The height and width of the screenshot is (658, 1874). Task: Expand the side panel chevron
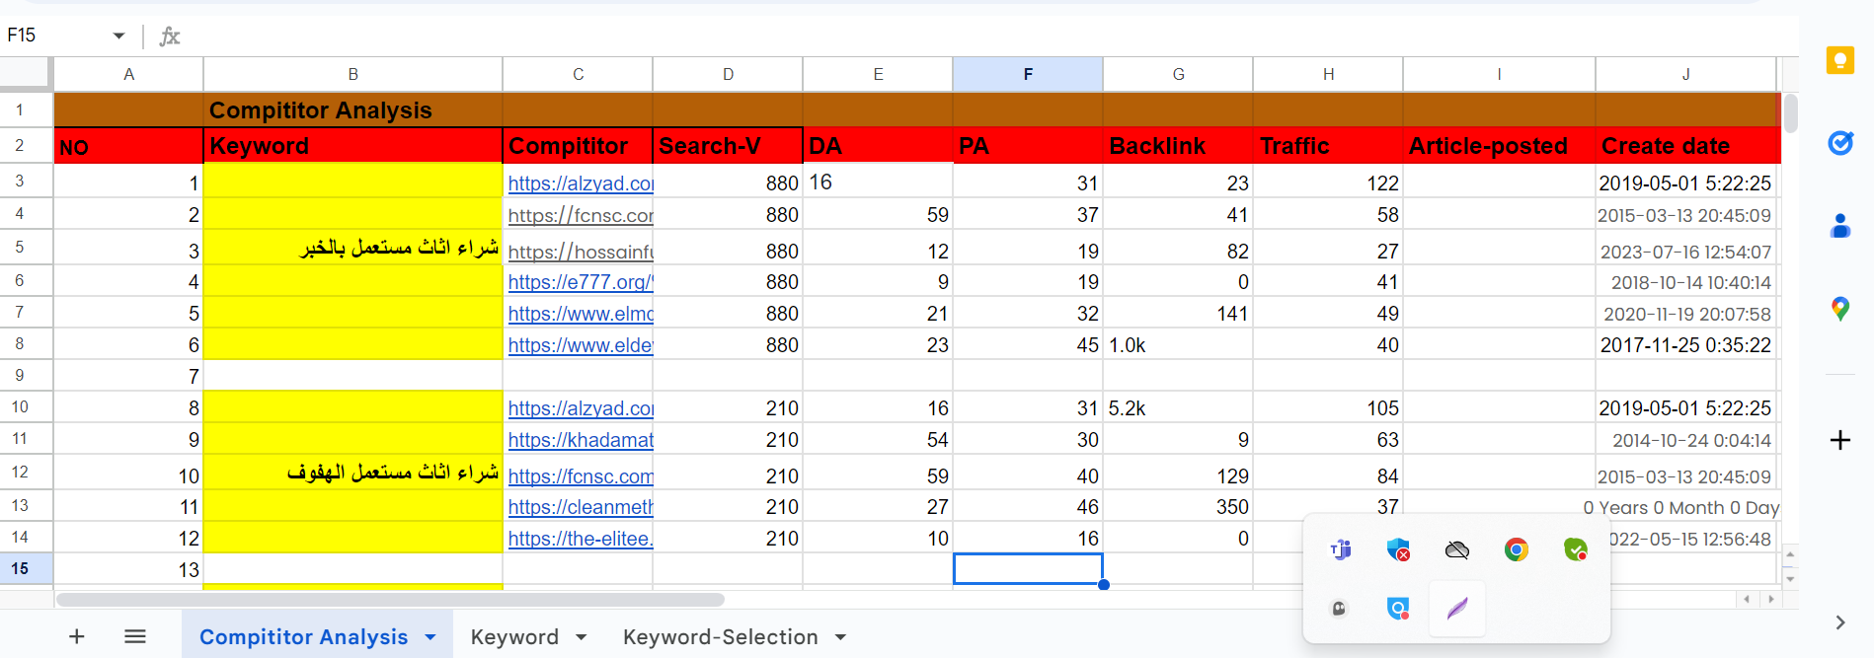point(1839,622)
